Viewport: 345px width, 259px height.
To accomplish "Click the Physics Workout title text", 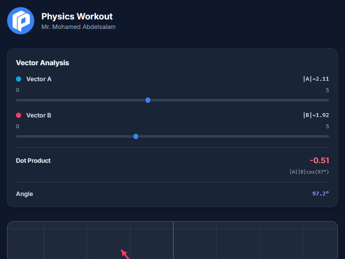I will tap(77, 16).
